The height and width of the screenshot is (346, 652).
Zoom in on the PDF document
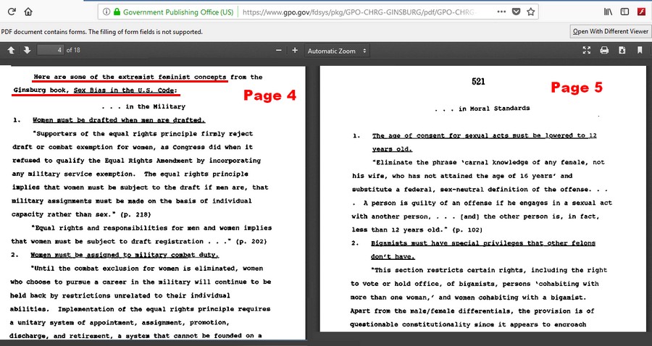(295, 51)
